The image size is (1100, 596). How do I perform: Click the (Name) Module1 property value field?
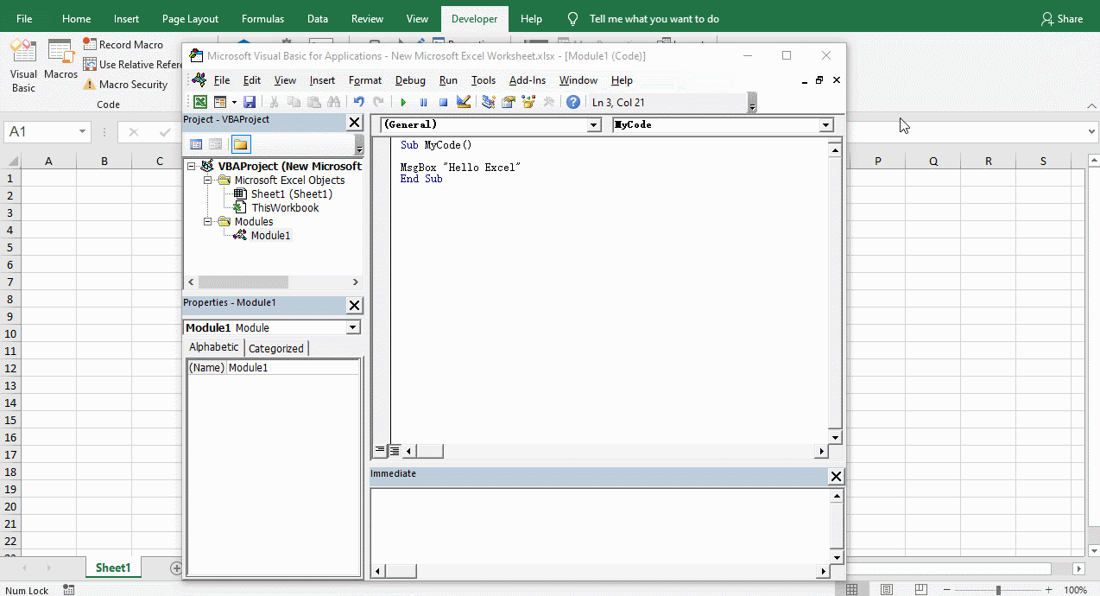[294, 367]
